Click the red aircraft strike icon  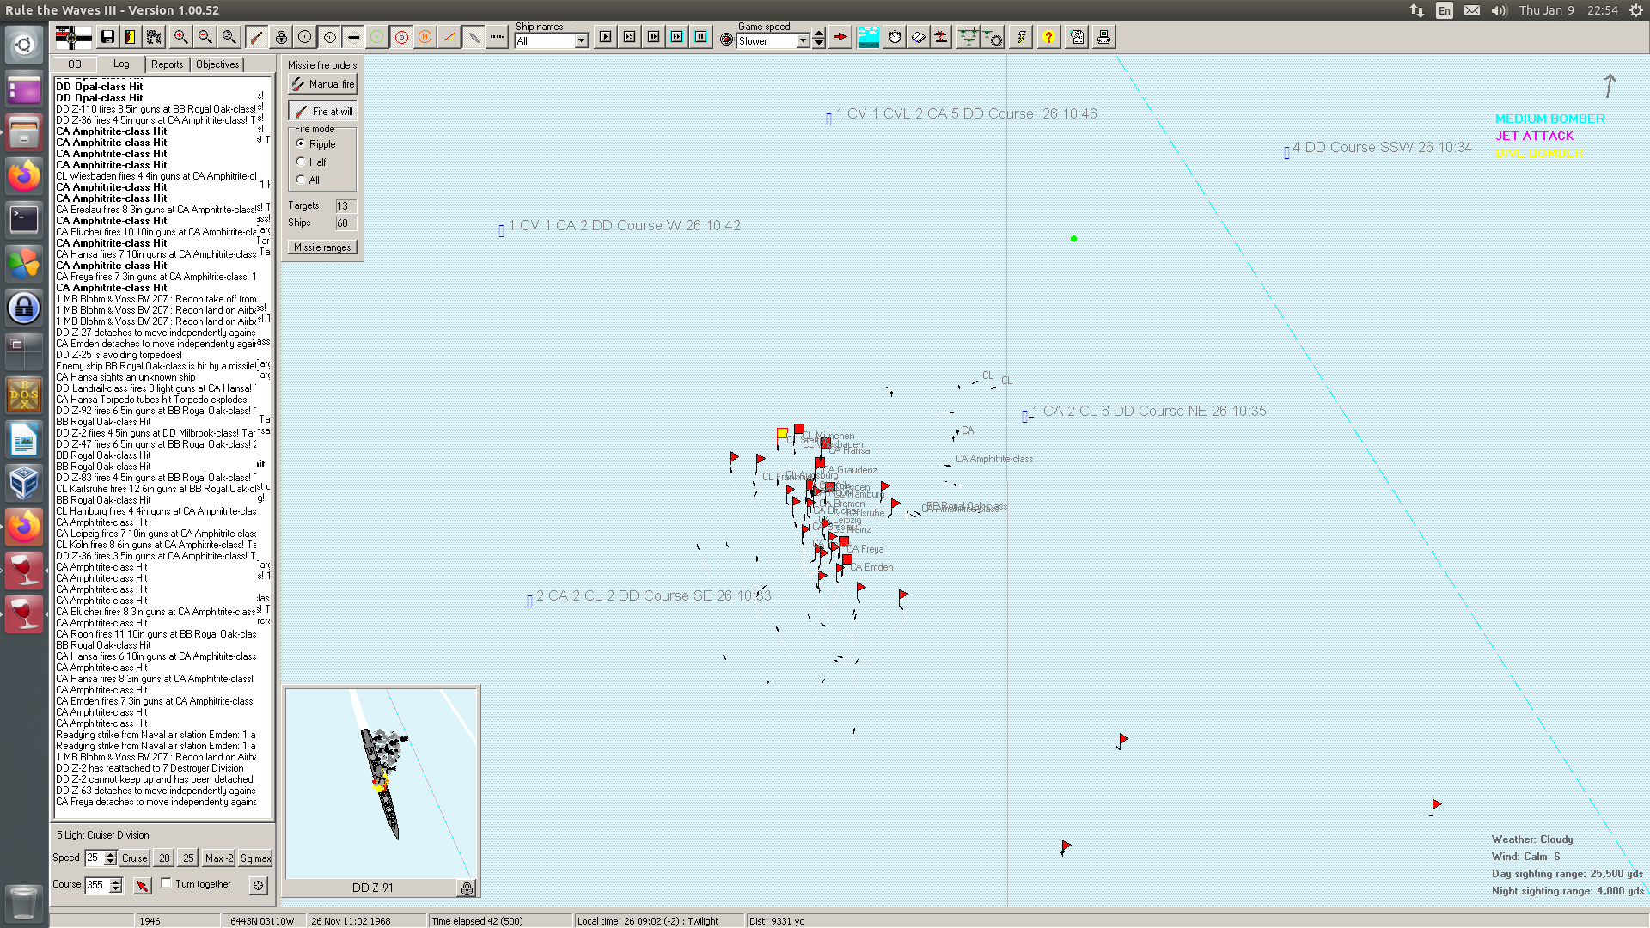click(942, 37)
